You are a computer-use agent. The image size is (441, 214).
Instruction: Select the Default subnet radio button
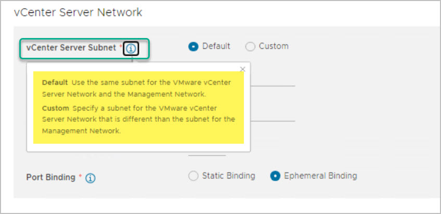[x=193, y=46]
